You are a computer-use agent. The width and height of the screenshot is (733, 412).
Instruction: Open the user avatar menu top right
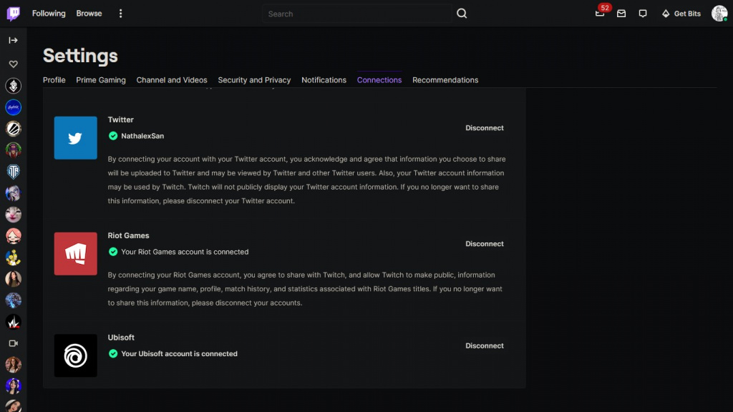719,14
